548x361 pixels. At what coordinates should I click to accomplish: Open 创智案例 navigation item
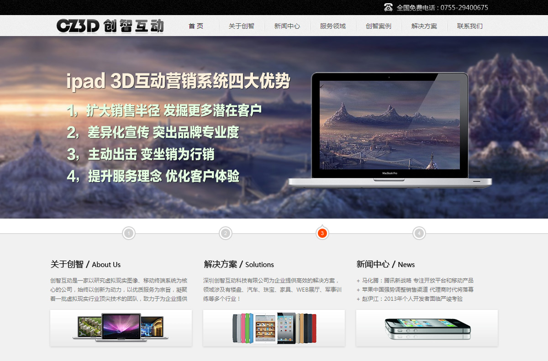379,26
